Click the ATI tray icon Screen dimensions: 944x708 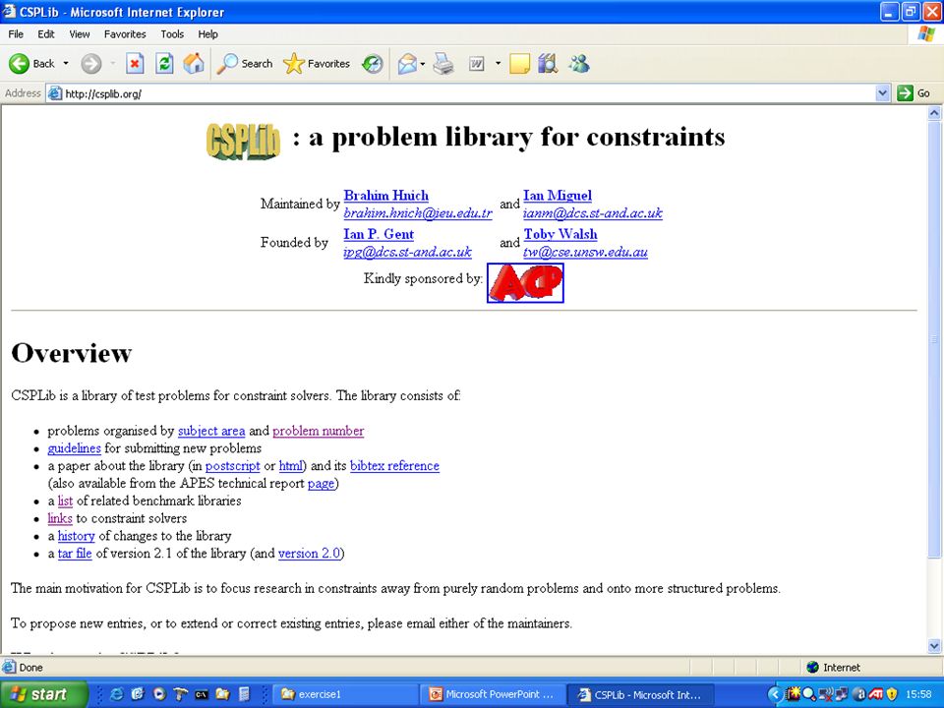point(876,695)
